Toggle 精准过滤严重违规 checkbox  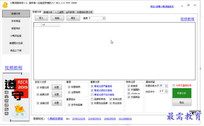tap(92, 86)
